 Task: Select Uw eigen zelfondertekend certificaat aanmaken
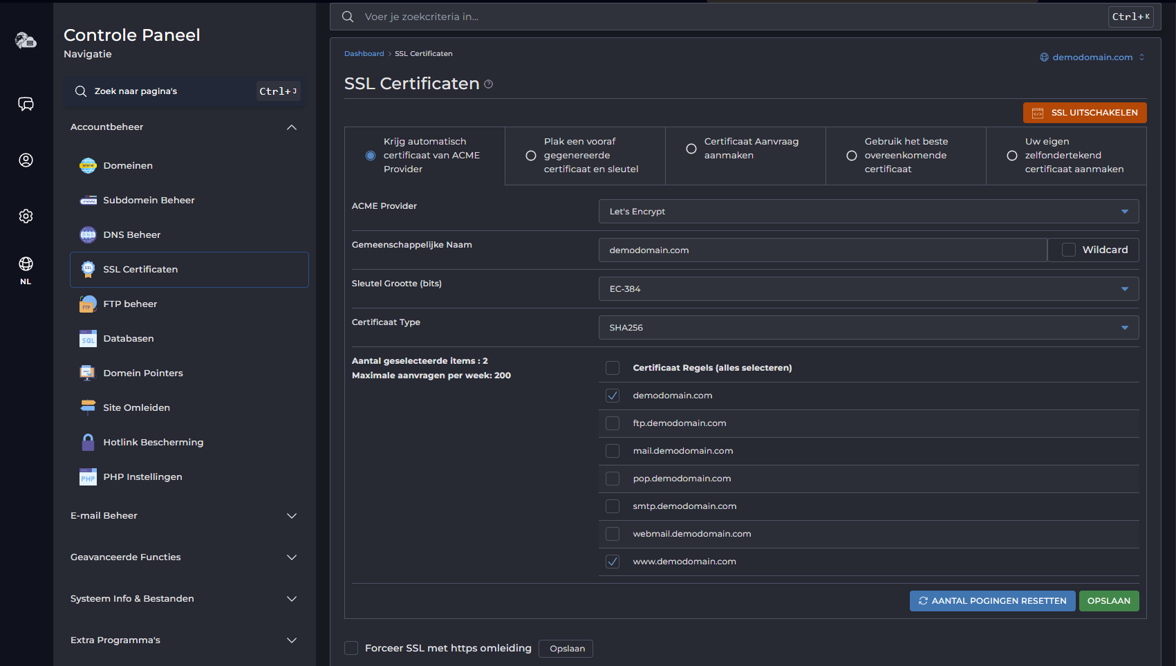coord(1012,156)
